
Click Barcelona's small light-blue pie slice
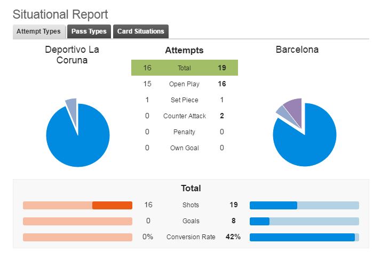pos(282,110)
